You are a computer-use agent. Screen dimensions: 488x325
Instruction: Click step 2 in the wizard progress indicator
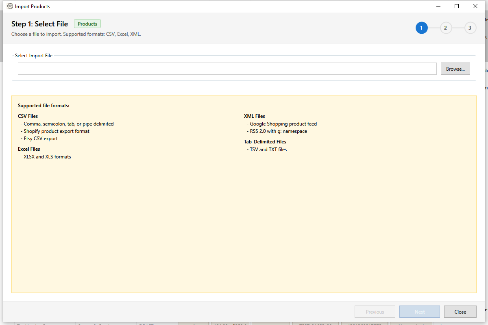445,28
